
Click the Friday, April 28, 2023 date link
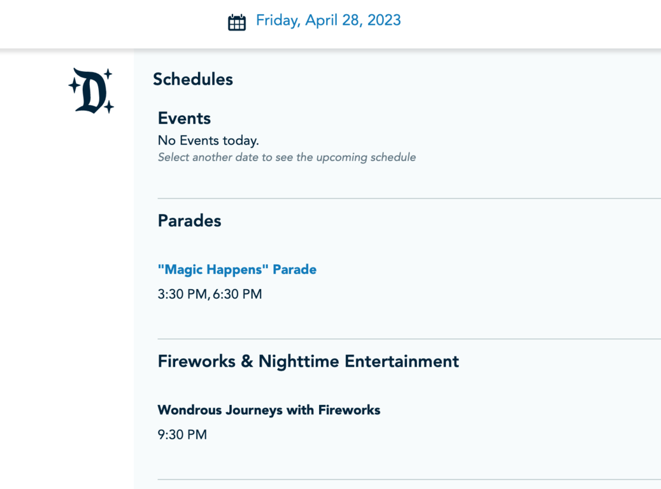[329, 20]
